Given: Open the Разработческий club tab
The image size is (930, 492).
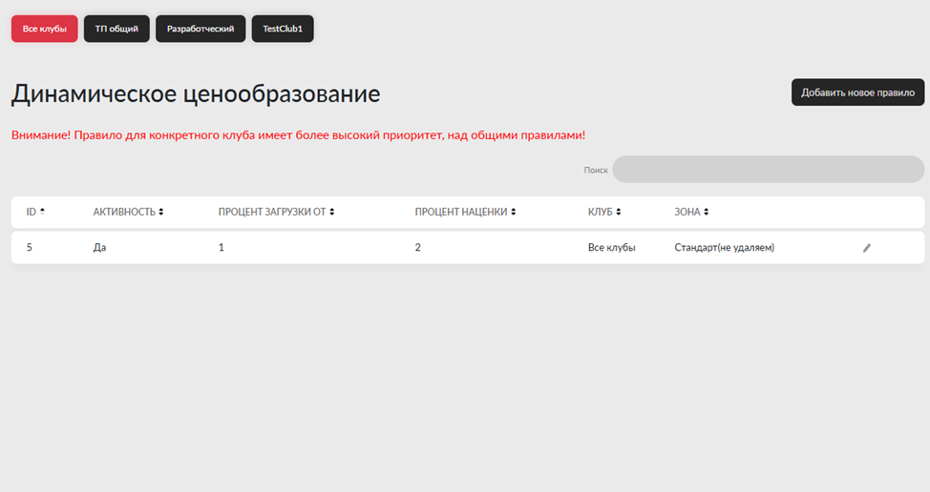Looking at the screenshot, I should [x=201, y=29].
